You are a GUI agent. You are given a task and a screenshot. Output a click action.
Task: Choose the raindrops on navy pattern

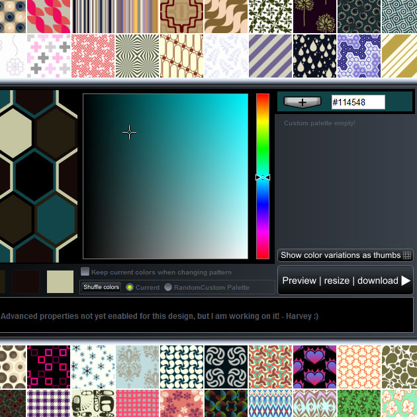[314, 56]
